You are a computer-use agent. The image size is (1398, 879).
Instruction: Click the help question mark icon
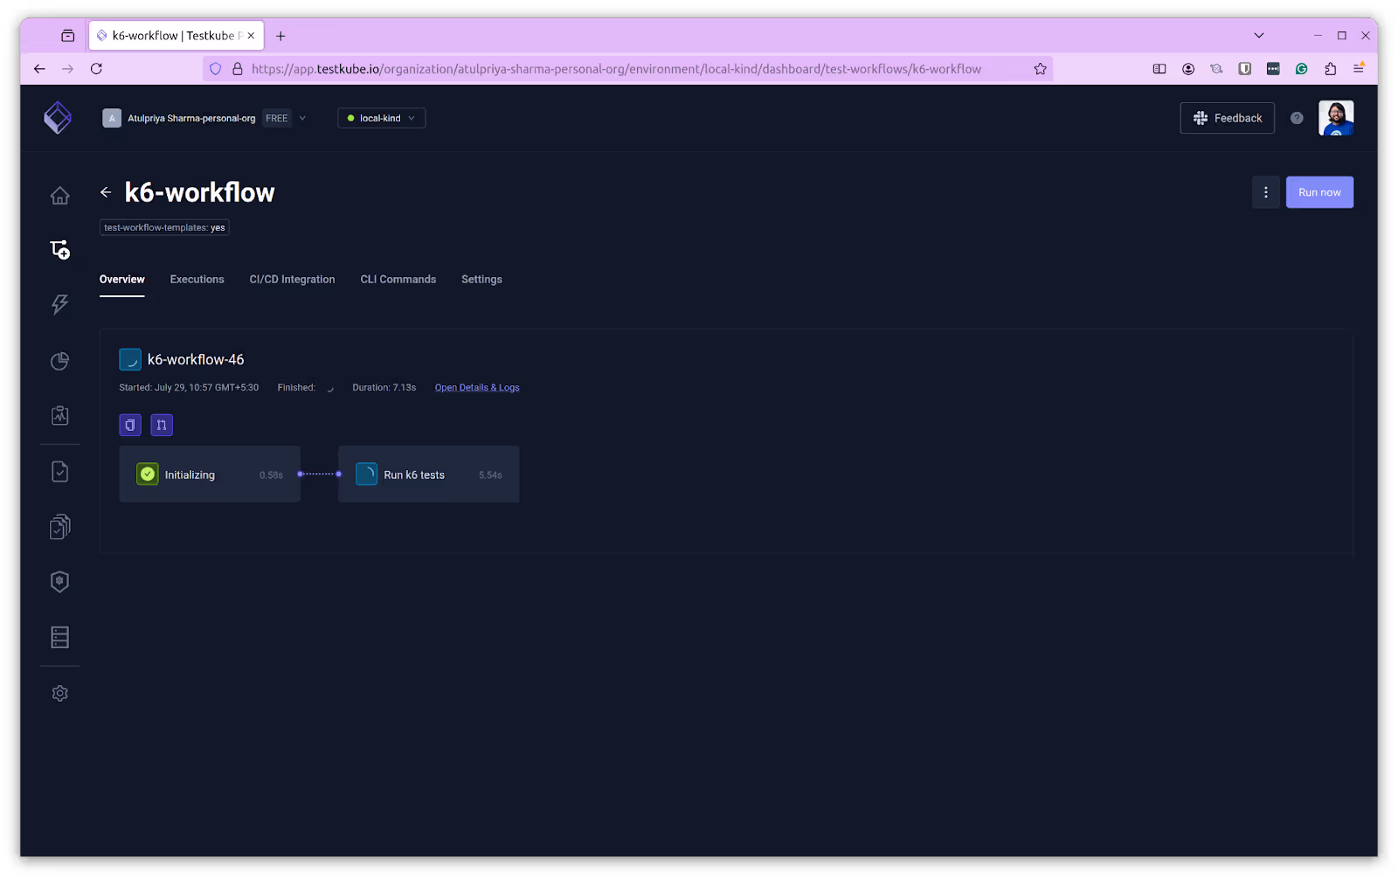coord(1297,118)
